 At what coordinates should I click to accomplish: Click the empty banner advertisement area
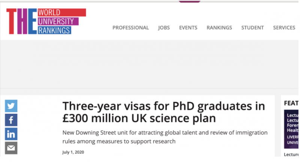[x=149, y=64]
